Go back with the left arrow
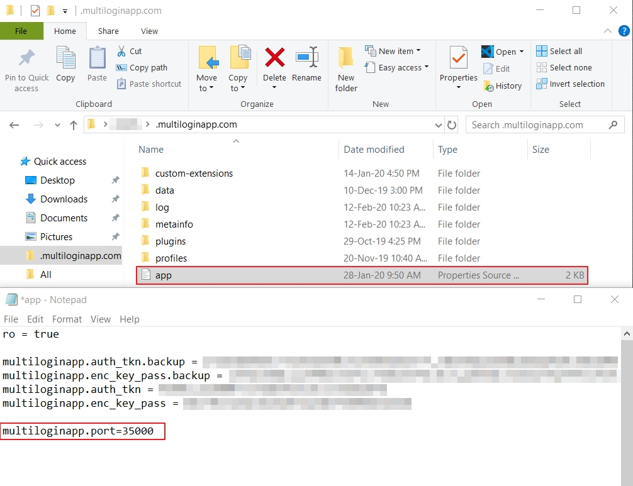The height and width of the screenshot is (486, 633). coord(14,125)
